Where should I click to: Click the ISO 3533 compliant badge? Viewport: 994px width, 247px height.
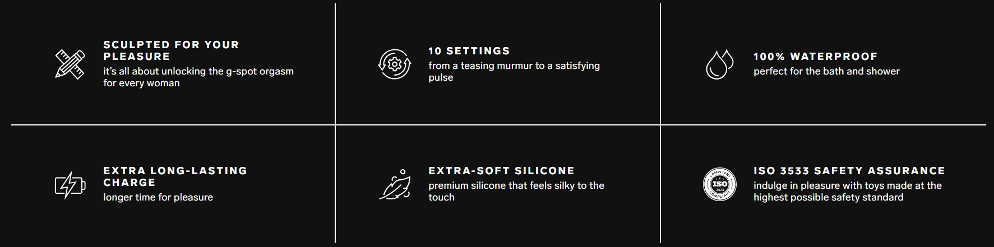(719, 184)
